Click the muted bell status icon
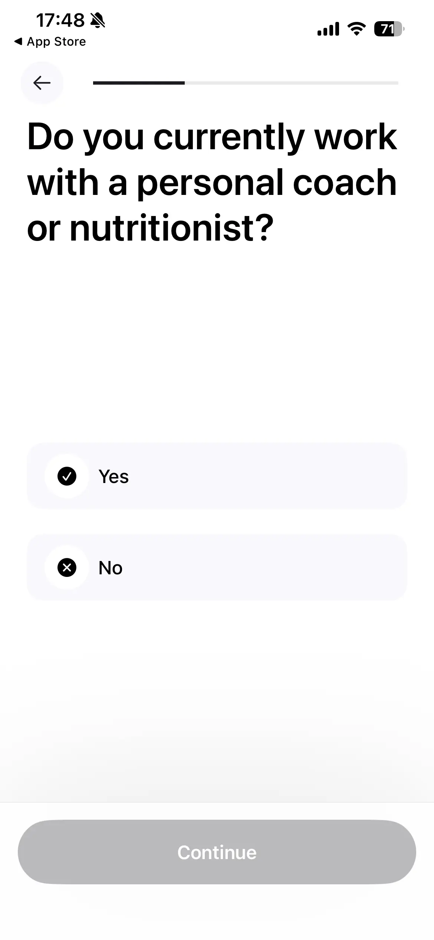434x940 pixels. [x=98, y=20]
